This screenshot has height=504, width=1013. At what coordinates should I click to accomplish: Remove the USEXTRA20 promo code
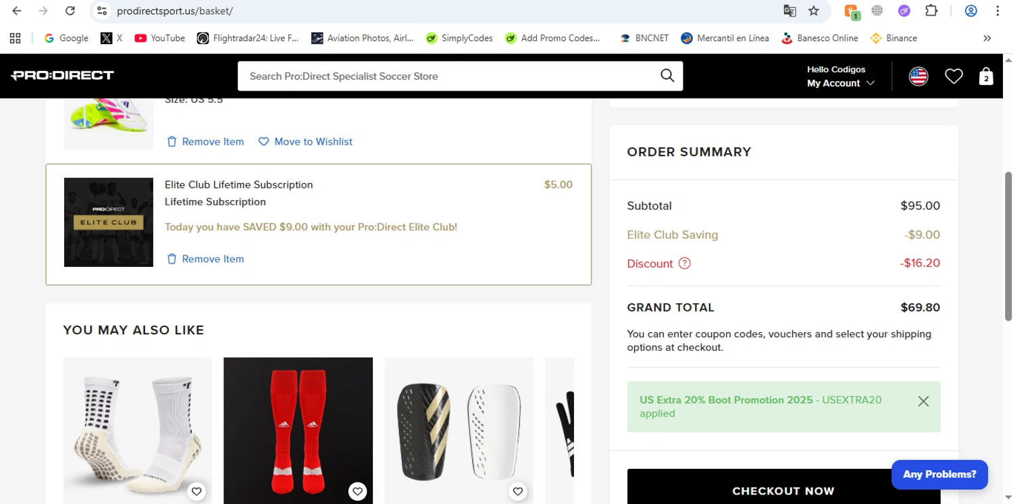923,401
